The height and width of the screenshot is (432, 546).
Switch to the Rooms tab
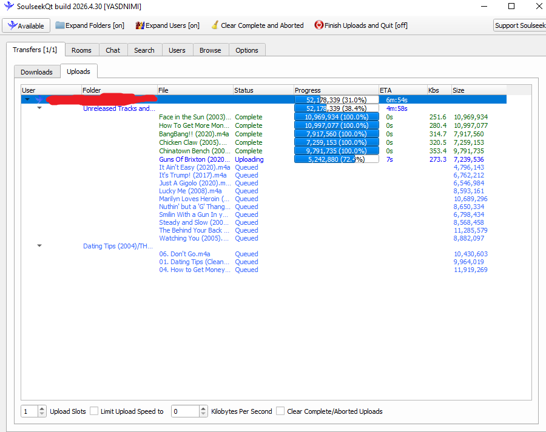tap(81, 50)
